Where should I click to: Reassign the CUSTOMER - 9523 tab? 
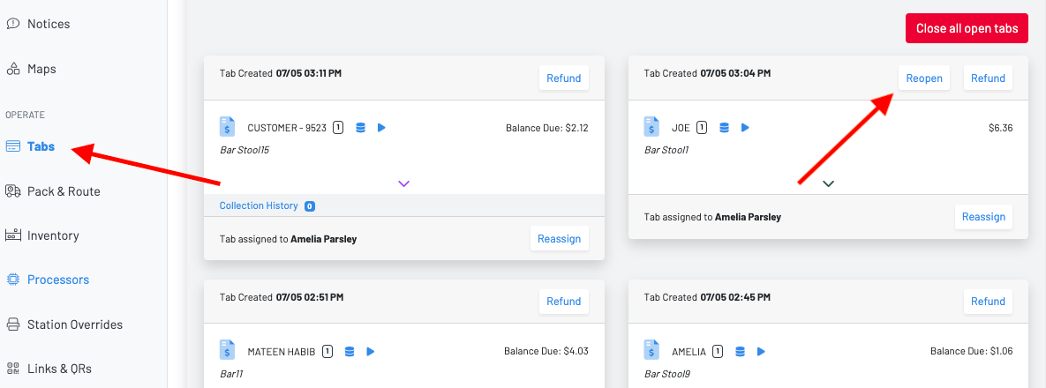pyautogui.click(x=559, y=239)
